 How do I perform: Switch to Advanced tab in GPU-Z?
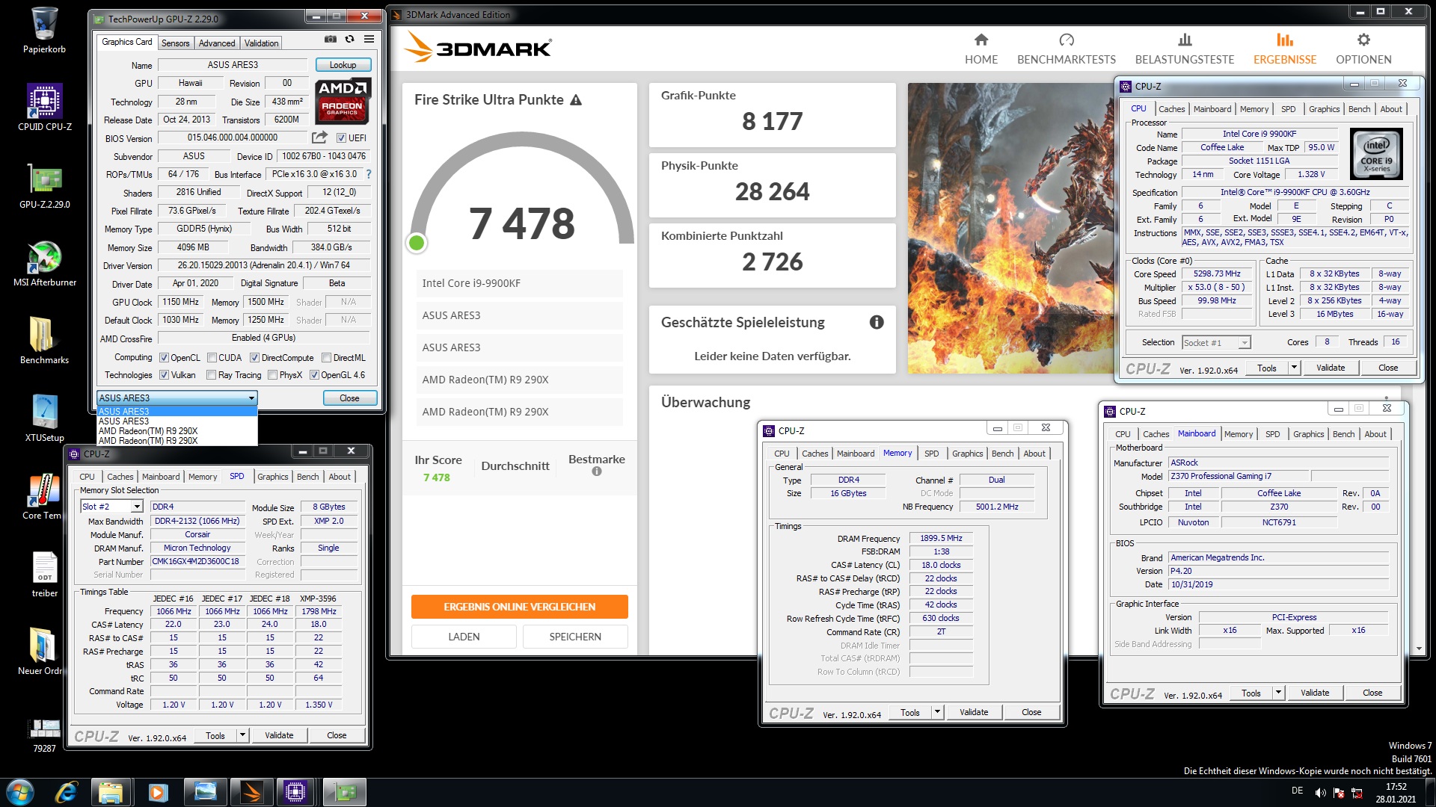point(217,43)
